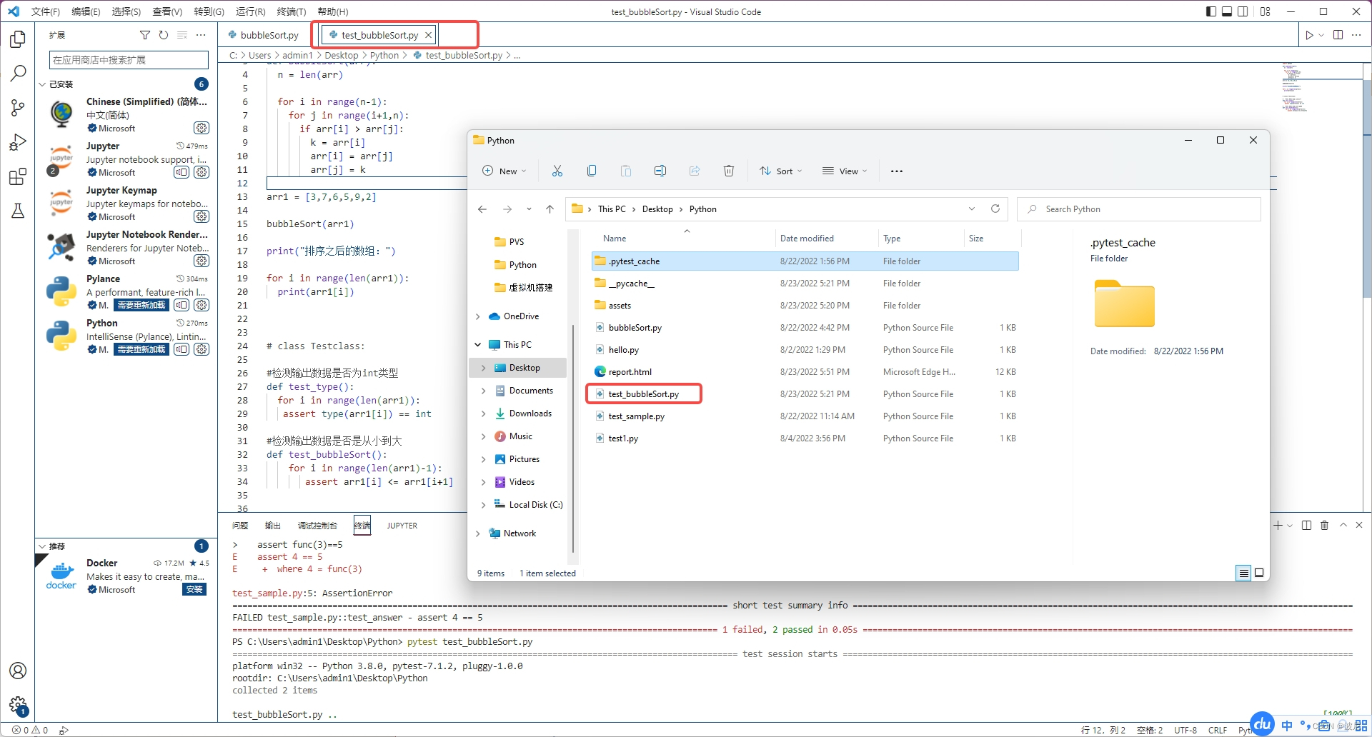Select the Downloads folder in navigation pane
1372x737 pixels.
click(530, 413)
